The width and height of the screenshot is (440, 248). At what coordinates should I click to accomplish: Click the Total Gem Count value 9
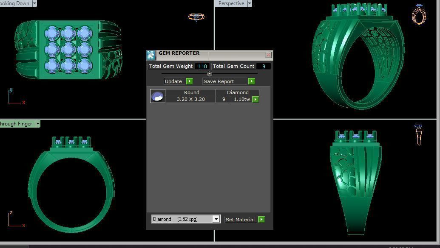(x=263, y=66)
